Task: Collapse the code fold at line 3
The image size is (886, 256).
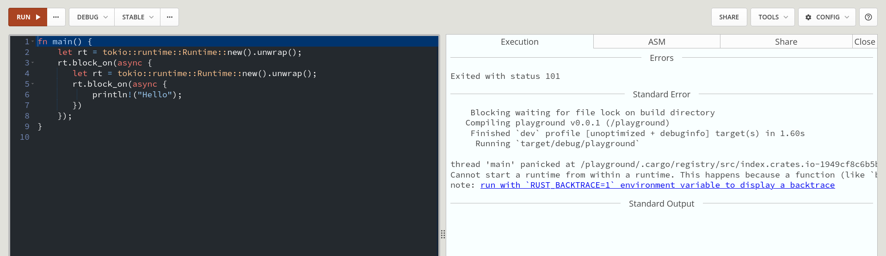Action: (33, 63)
